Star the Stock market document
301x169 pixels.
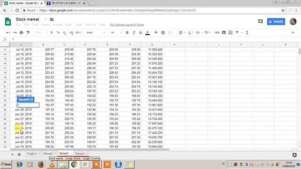click(x=46, y=19)
